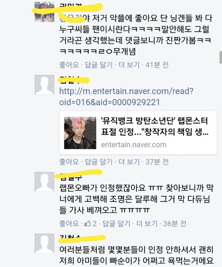Like the comment posted 41분 전

pos(69,65)
